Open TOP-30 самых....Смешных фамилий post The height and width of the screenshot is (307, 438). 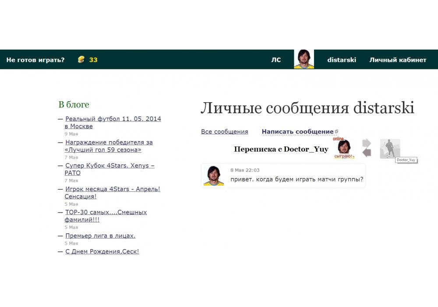point(106,216)
